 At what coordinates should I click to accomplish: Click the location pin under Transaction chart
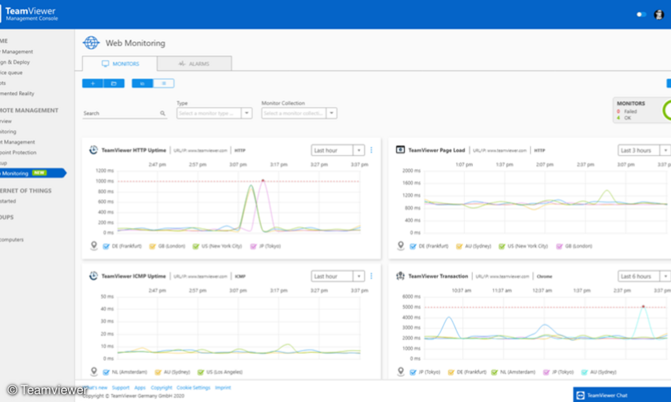(x=400, y=372)
